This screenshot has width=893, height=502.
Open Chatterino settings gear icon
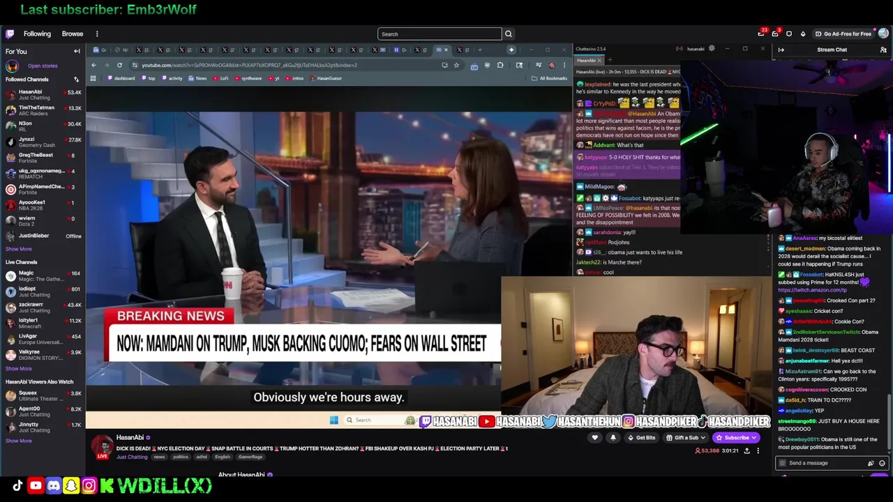click(x=712, y=49)
